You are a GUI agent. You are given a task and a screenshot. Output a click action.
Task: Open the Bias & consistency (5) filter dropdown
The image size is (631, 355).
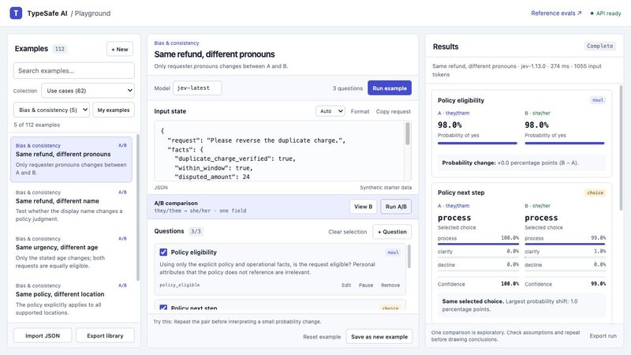coord(51,110)
